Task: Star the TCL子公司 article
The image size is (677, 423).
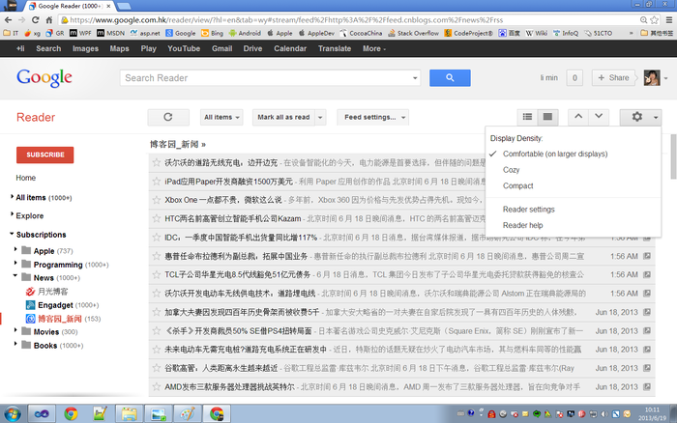Action: [x=157, y=274]
